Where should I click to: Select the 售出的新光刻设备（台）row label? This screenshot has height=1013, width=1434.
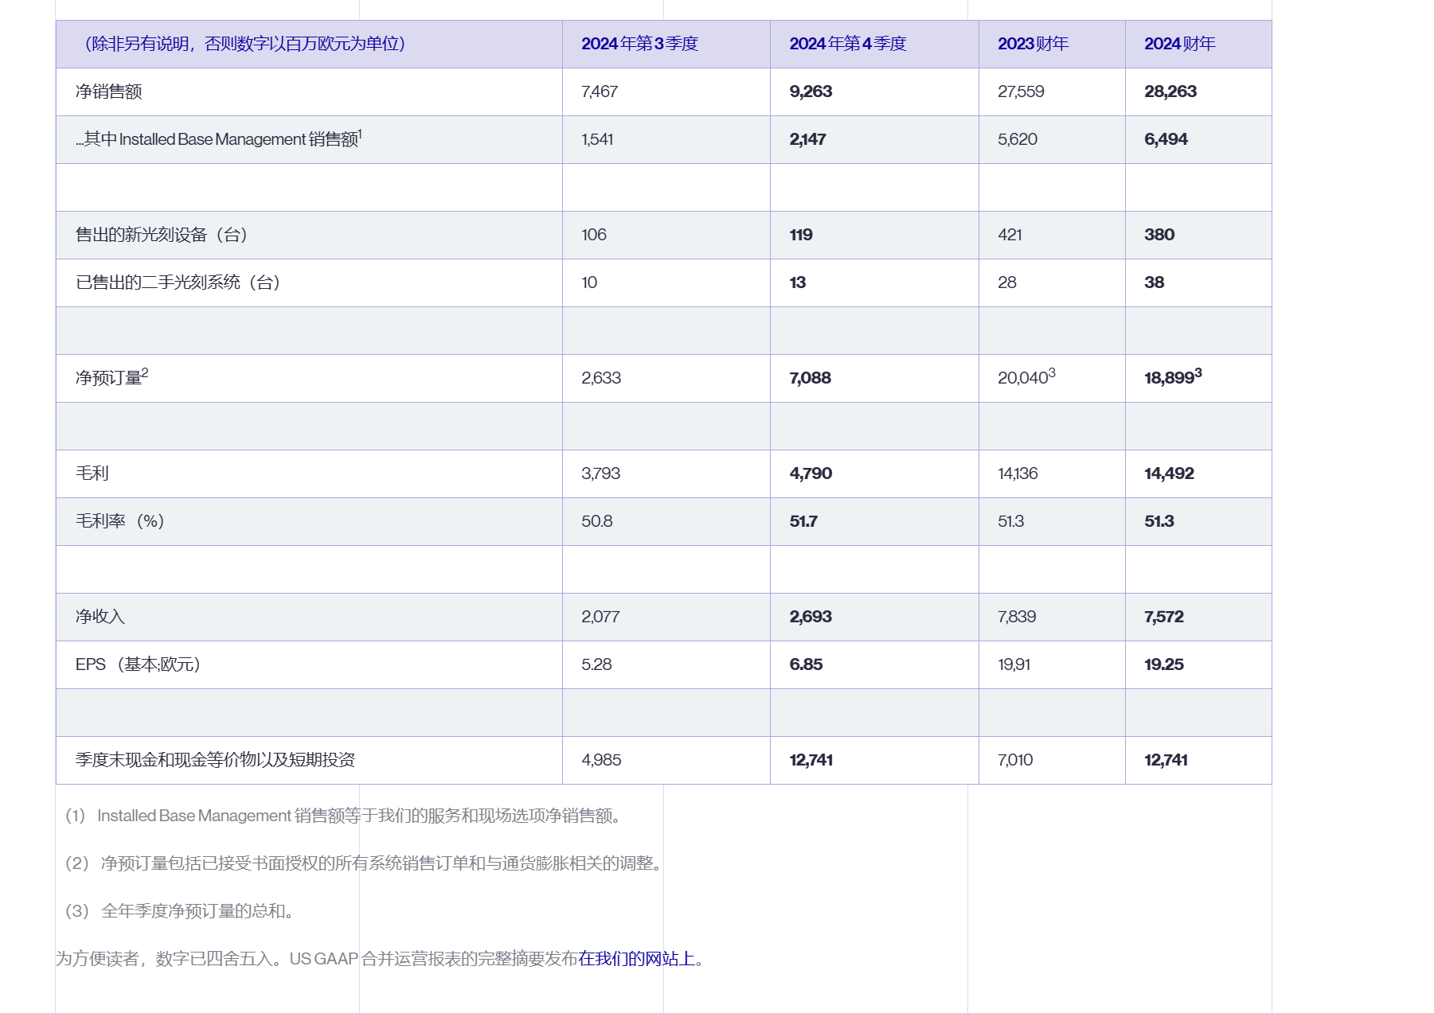[x=162, y=235]
